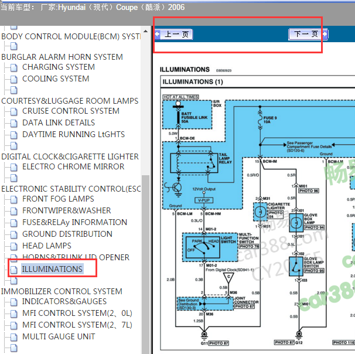Click document icon beside MFI CONTROL SYSTEM(2、0L)
Screen dimensions: 355x354
[14, 314]
